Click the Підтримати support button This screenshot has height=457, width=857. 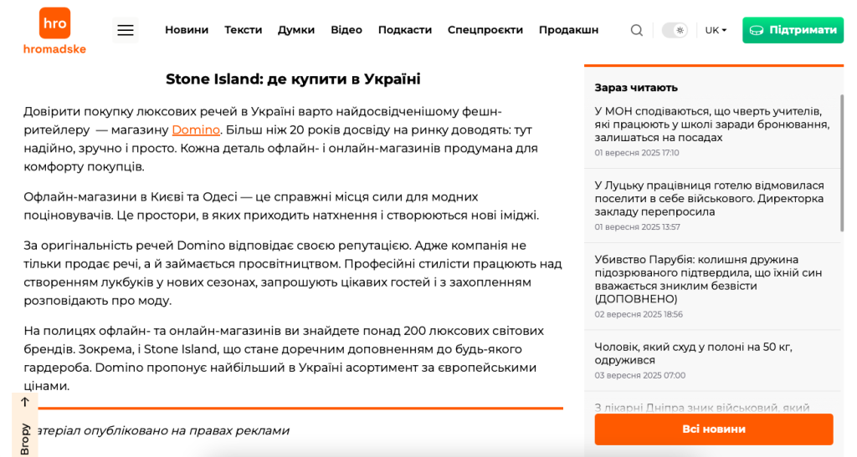coord(793,30)
